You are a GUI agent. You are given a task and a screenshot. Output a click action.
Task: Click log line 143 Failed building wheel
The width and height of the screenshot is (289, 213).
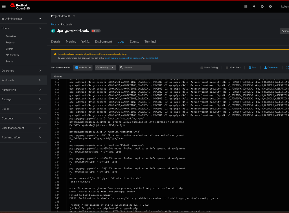pyautogui.click(x=102, y=192)
